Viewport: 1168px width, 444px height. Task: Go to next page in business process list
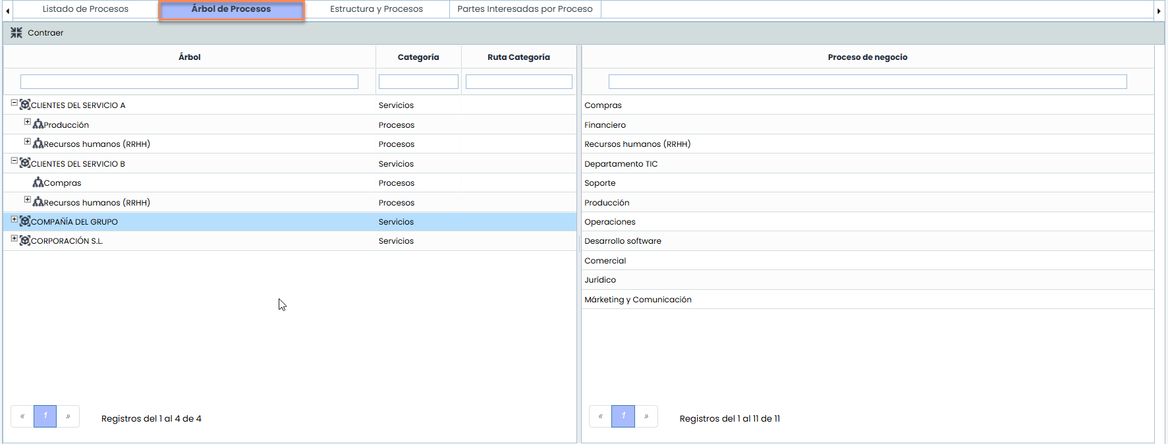(646, 416)
